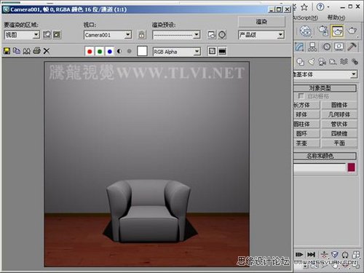
Task: Open the MAXScript(M) menu
Action: pos(306,17)
